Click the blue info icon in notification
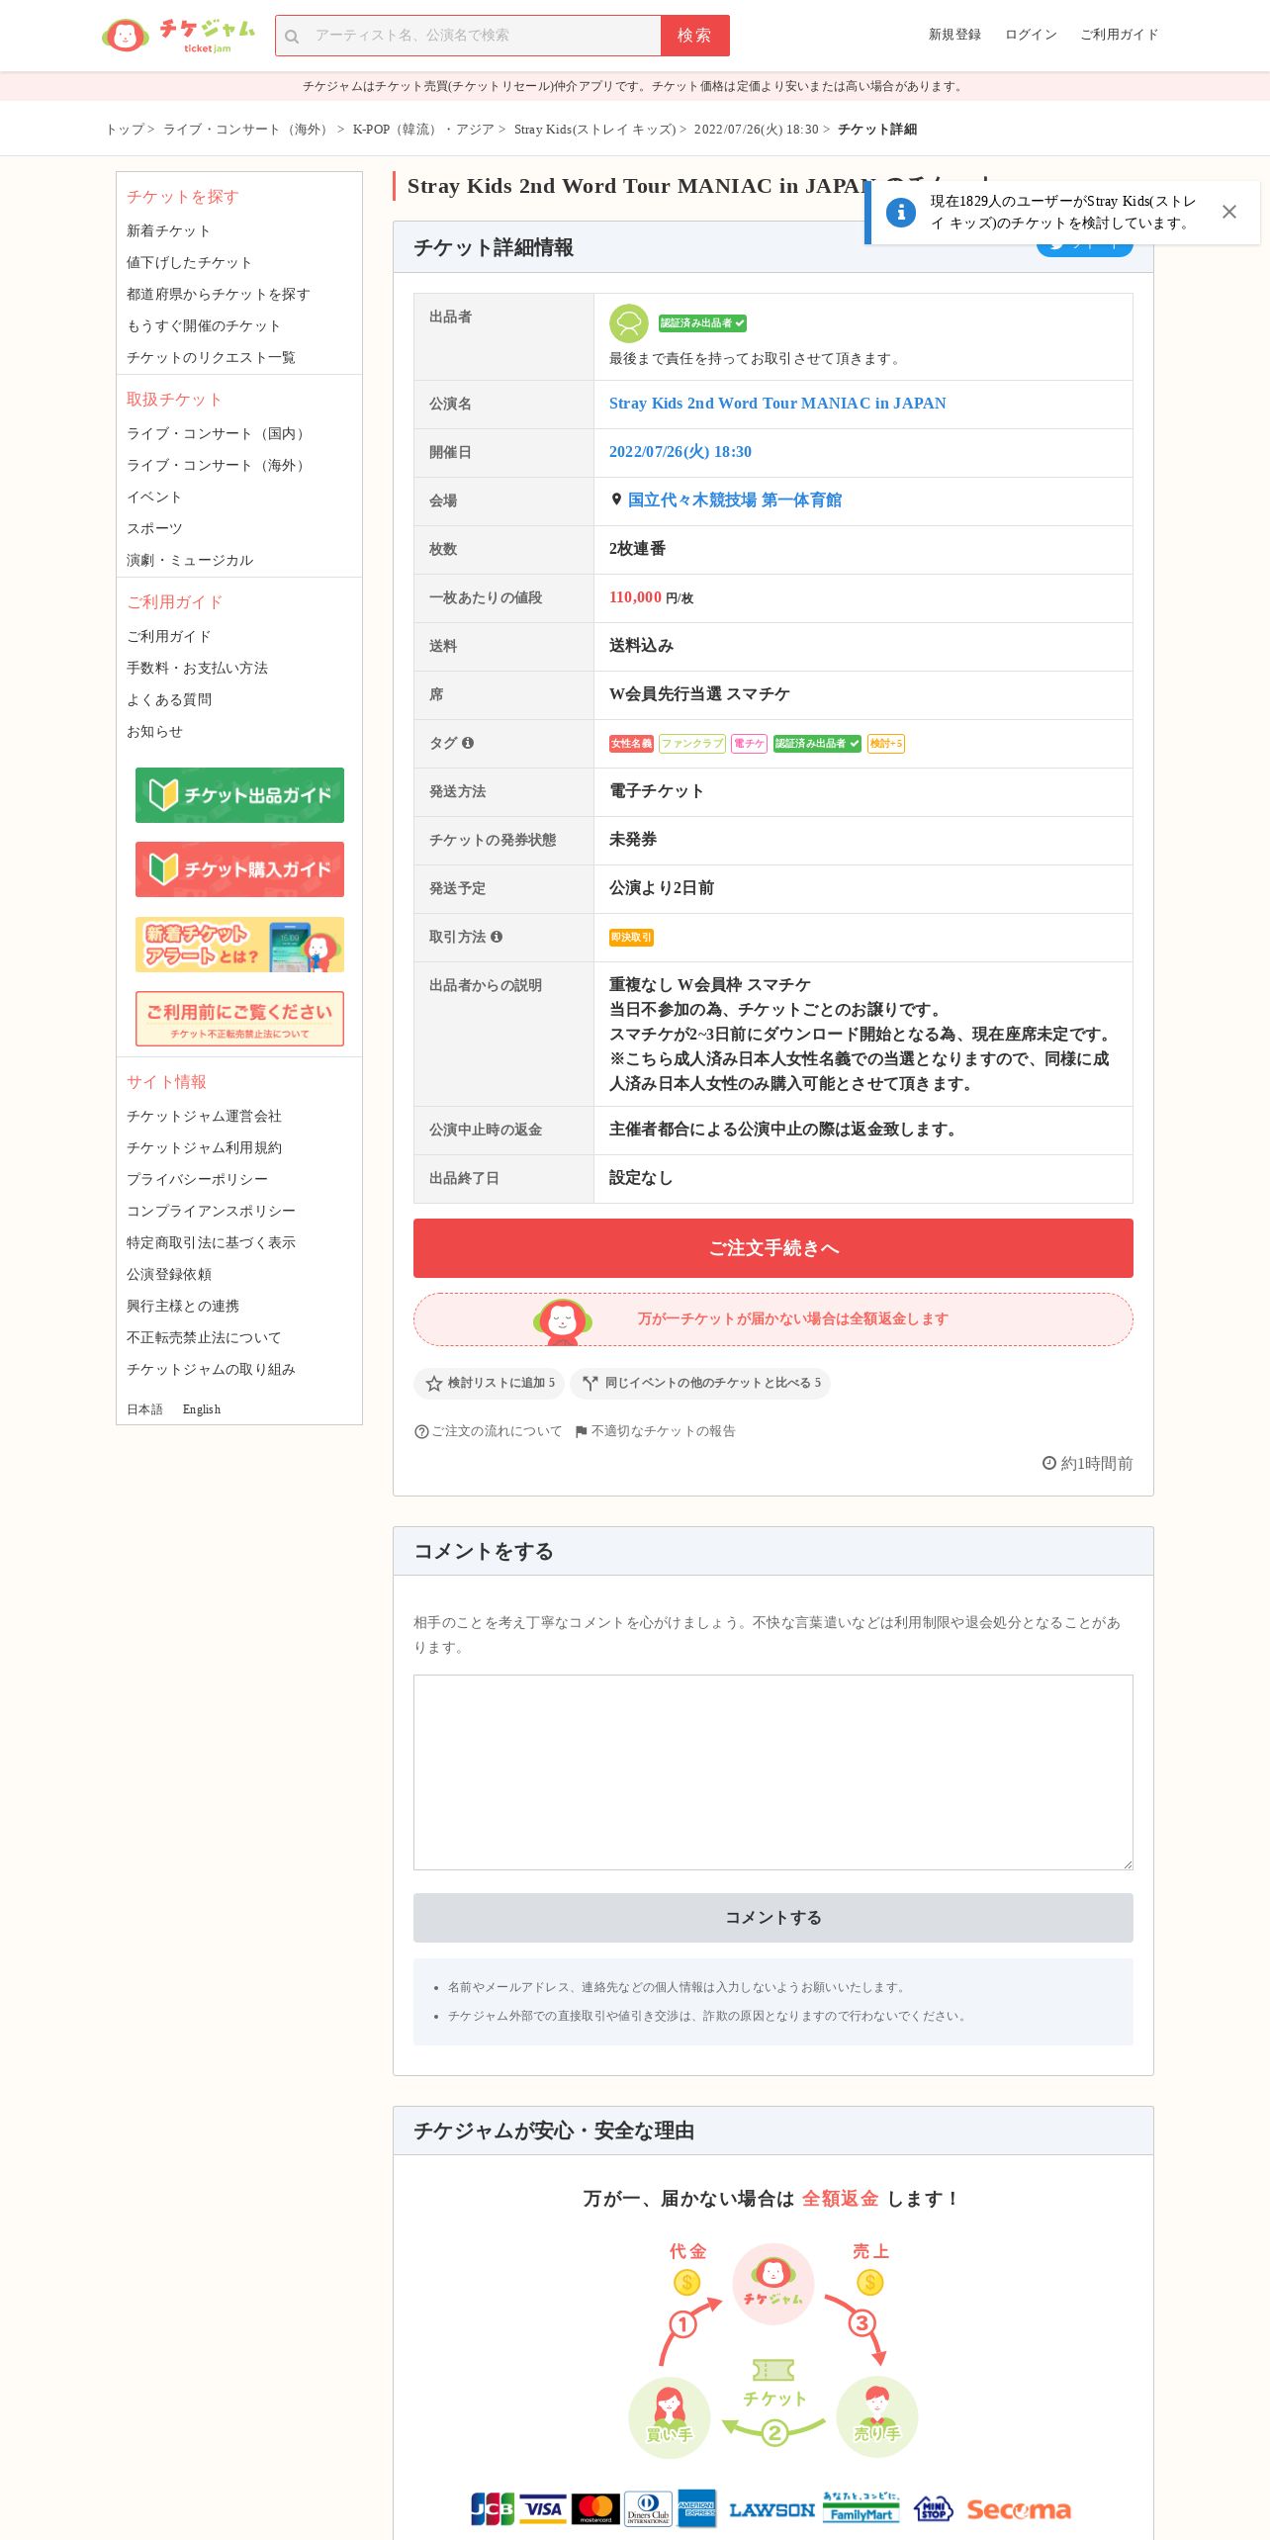The width and height of the screenshot is (1270, 2540). click(901, 212)
